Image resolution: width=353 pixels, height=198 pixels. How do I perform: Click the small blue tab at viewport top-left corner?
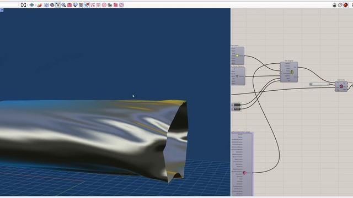tap(2, 10)
